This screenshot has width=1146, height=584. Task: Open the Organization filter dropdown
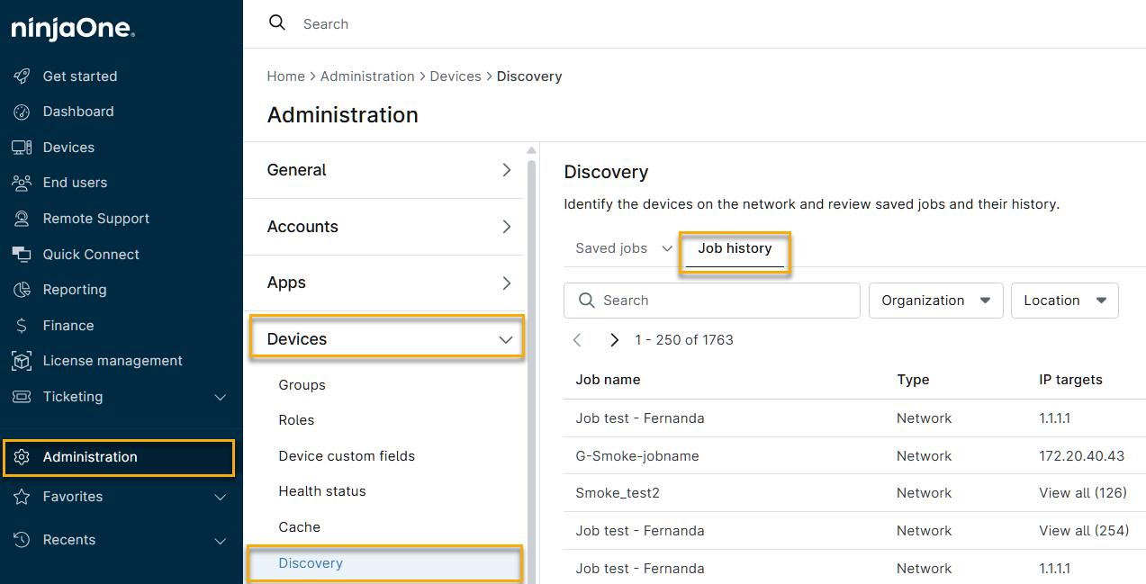click(936, 301)
